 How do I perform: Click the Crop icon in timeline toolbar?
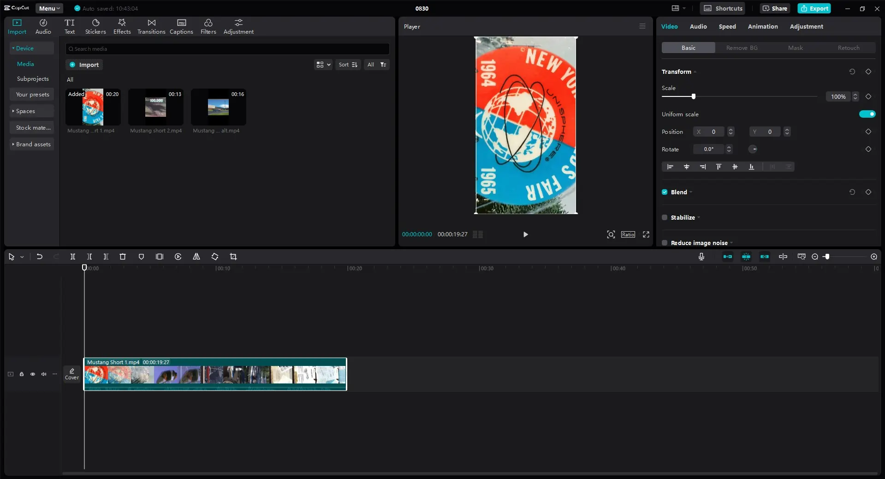[x=233, y=257]
